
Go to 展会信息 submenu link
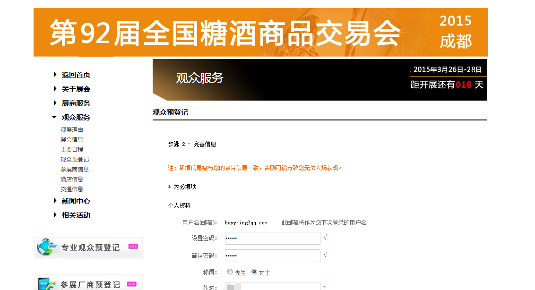point(72,139)
